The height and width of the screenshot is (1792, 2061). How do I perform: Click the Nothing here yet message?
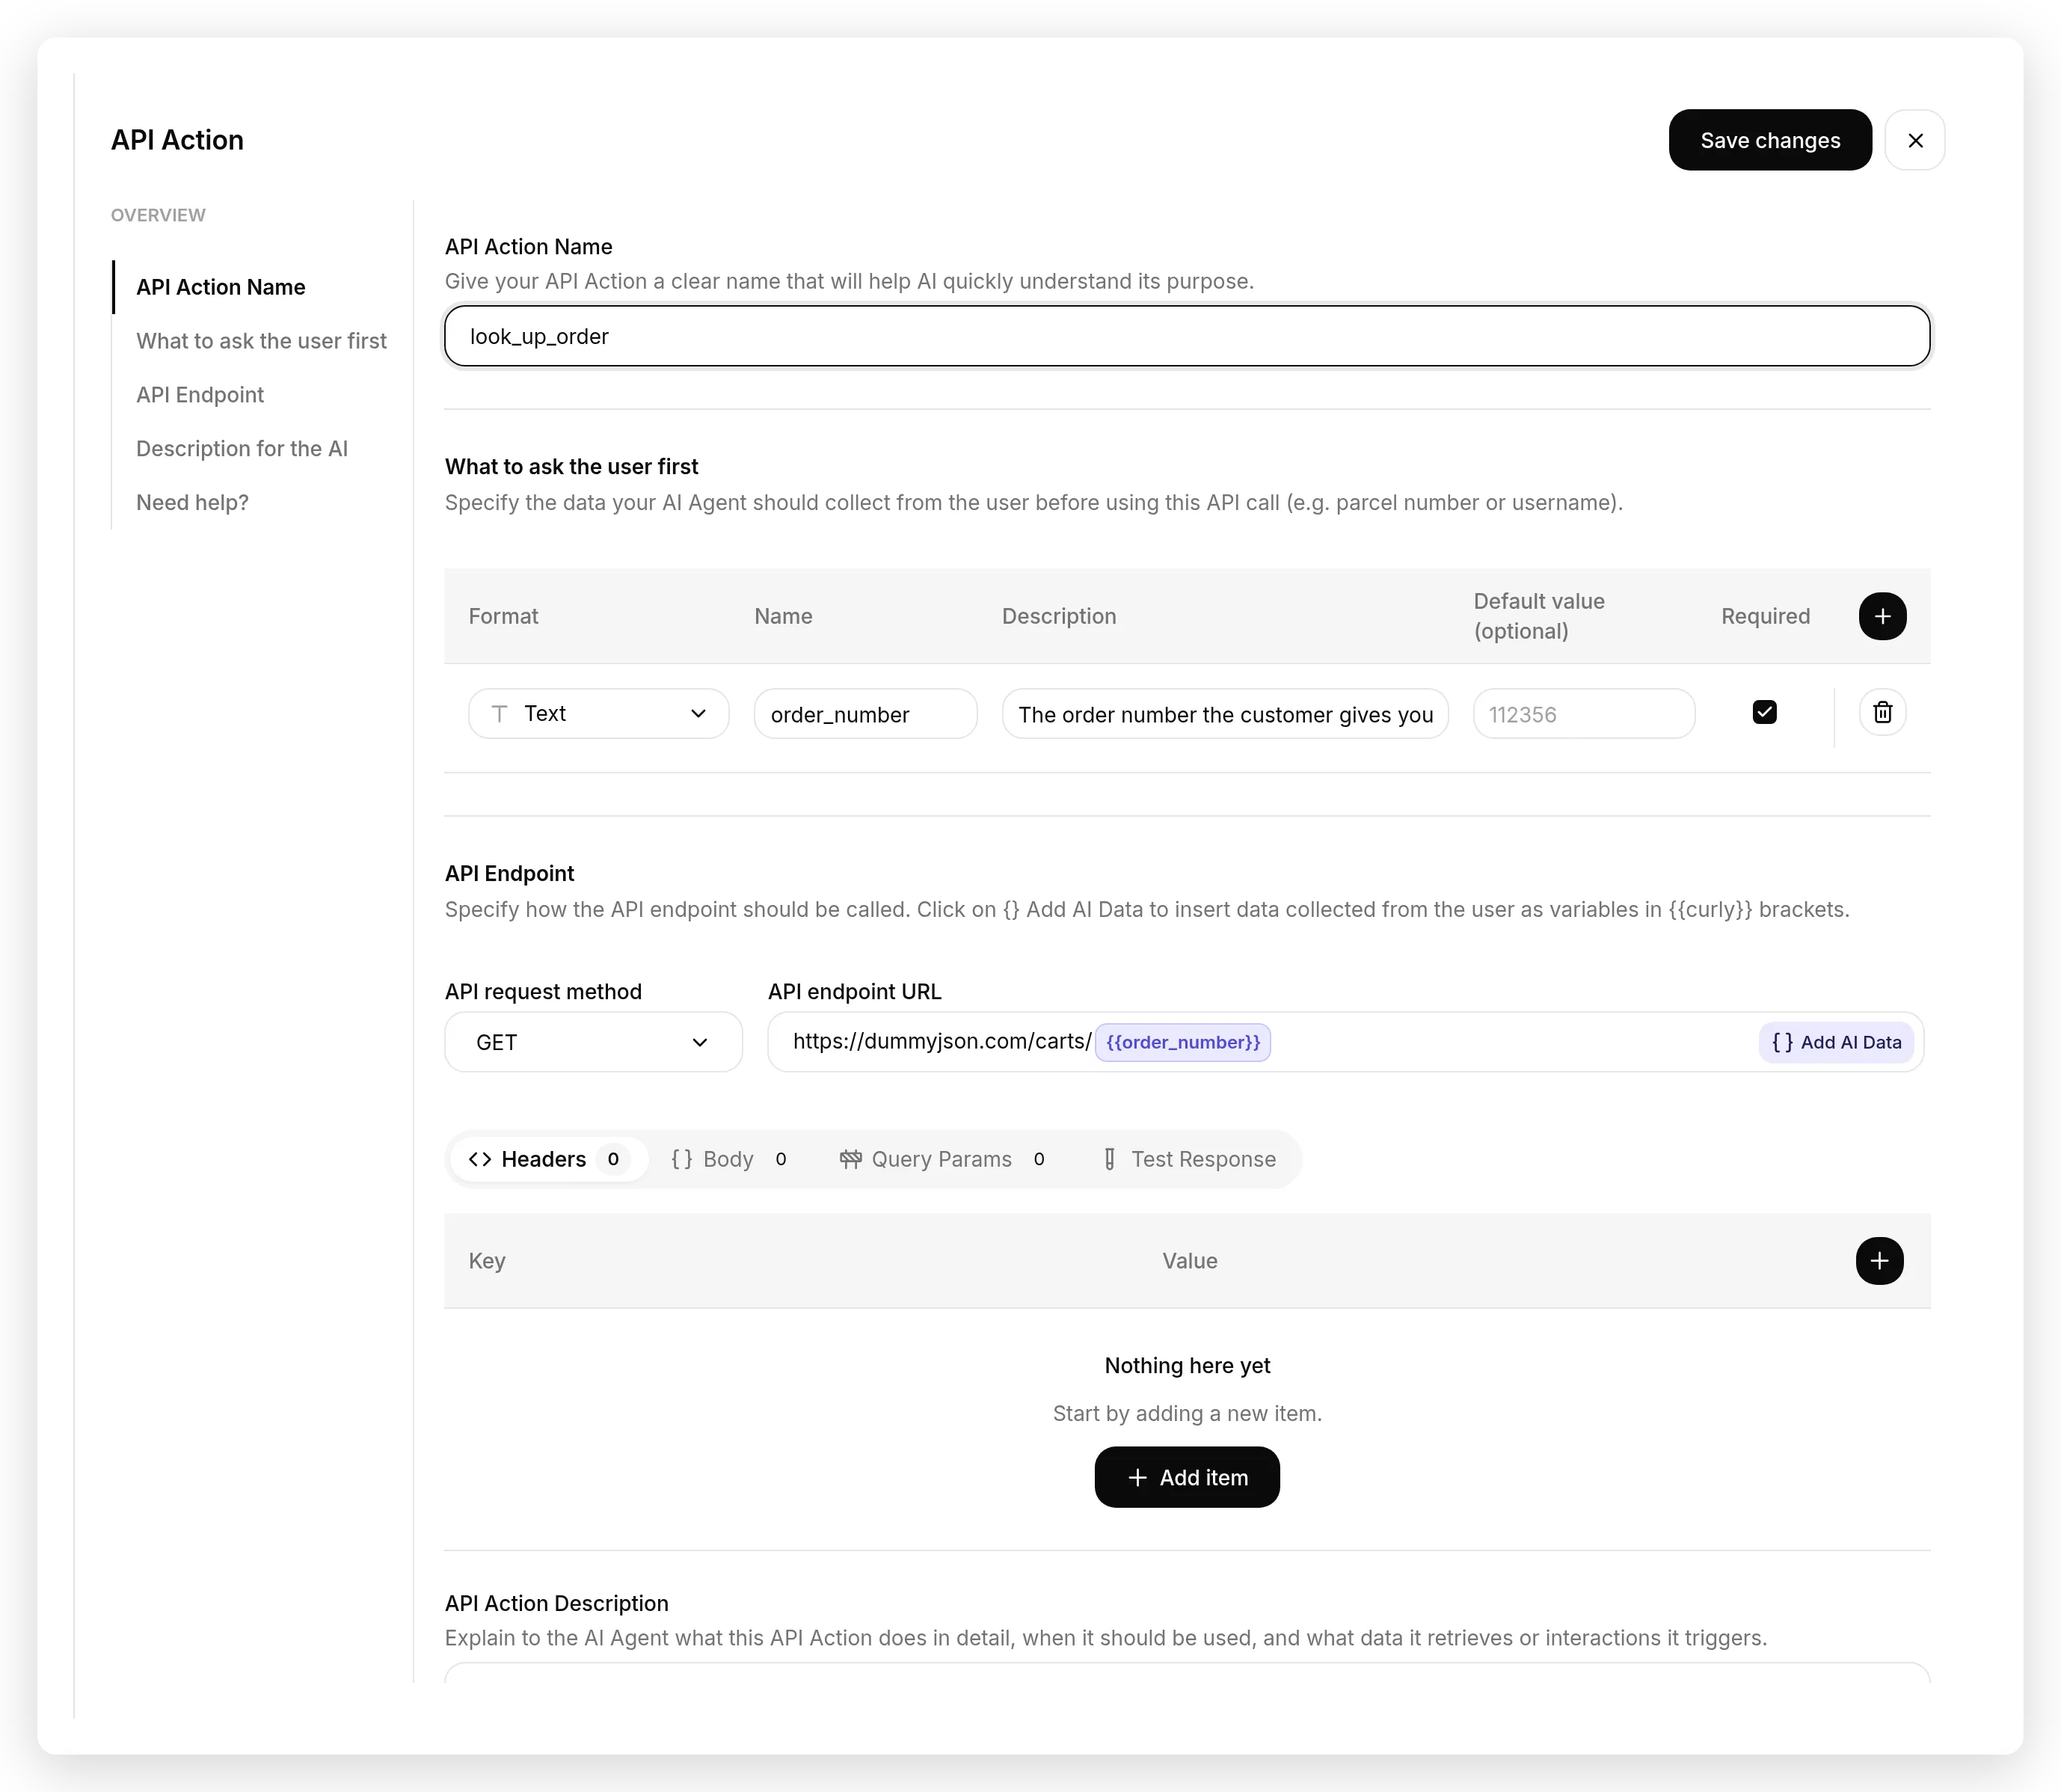pyautogui.click(x=1187, y=1365)
